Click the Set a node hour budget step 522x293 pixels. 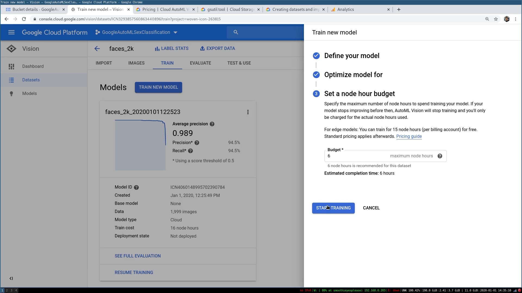coord(359,94)
